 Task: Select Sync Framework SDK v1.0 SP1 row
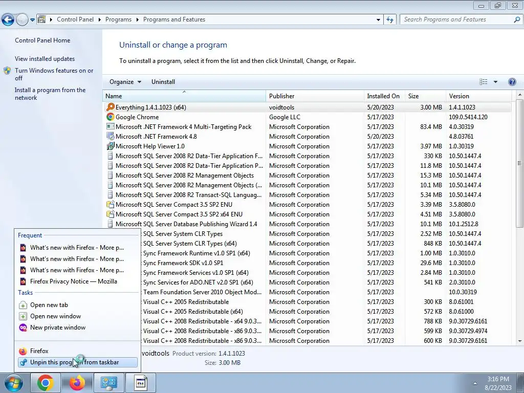[x=326, y=263]
